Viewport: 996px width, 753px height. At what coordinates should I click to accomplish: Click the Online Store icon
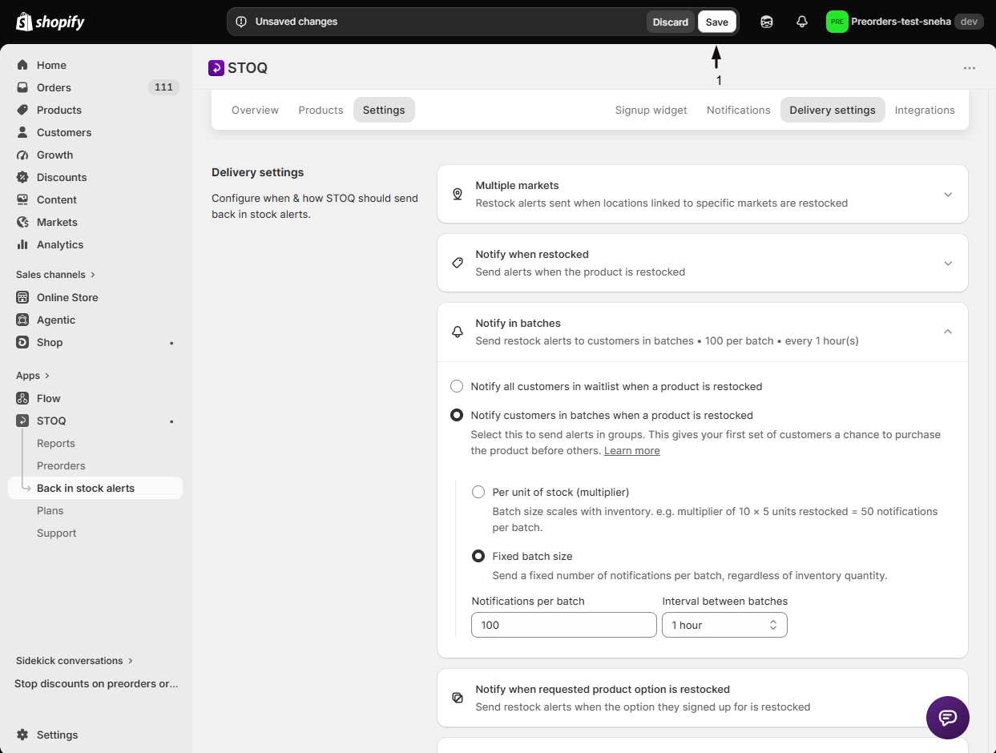(x=22, y=297)
